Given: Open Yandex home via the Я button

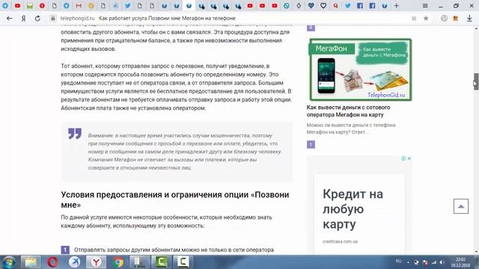Looking at the screenshot, I should pos(23,18).
